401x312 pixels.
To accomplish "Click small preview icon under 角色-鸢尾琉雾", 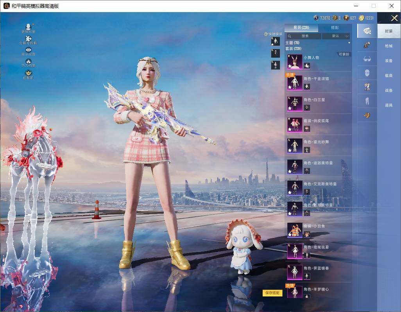I will [307, 255].
